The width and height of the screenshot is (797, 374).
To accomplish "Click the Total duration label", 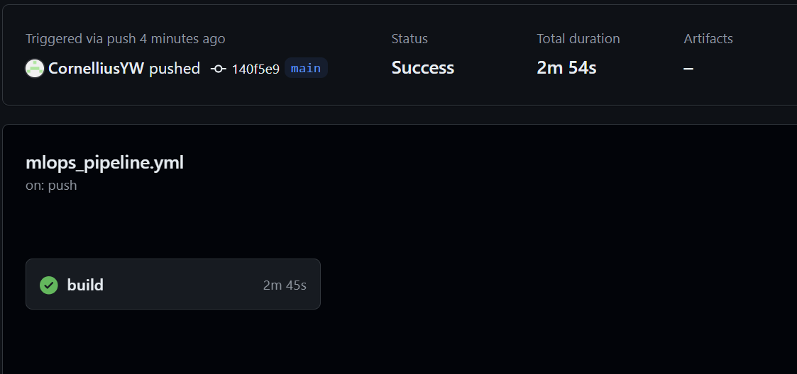I will tap(578, 39).
